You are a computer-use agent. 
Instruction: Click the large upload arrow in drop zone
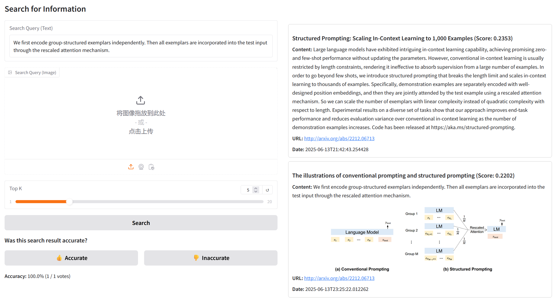coord(141,100)
